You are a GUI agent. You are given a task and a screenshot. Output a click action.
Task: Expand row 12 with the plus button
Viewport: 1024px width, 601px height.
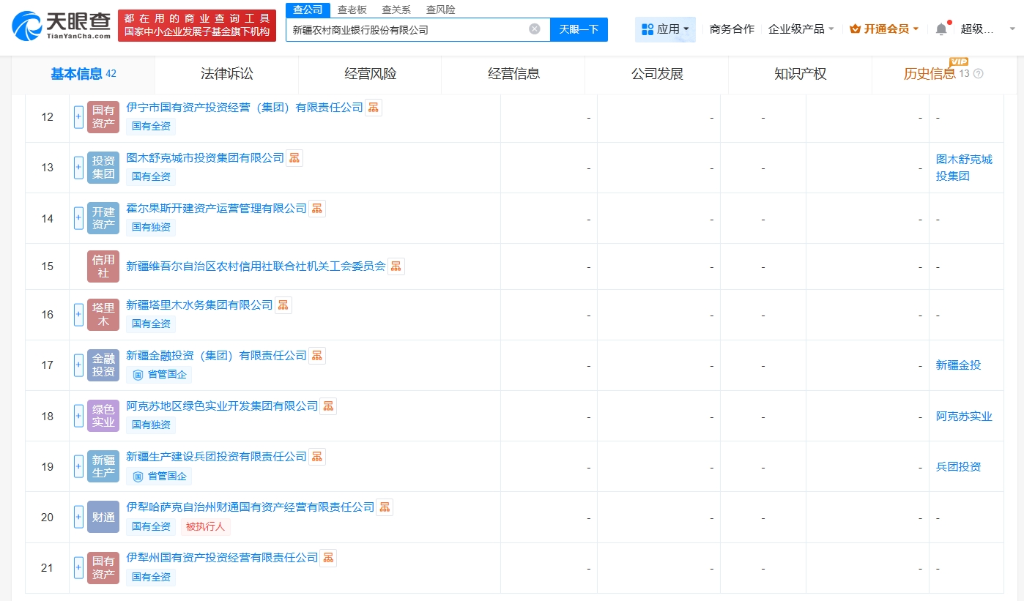click(x=78, y=117)
